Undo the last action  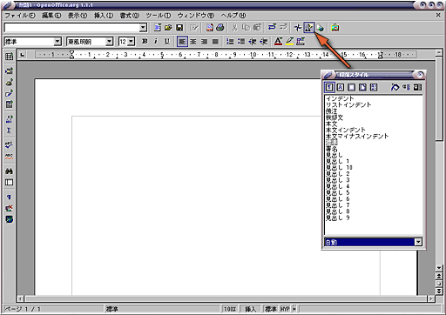point(272,28)
